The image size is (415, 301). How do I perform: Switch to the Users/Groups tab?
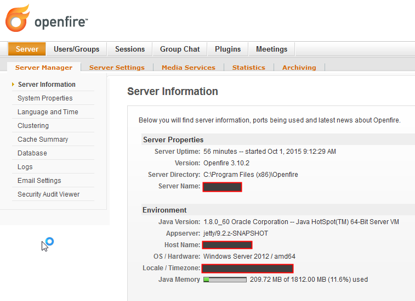tap(77, 49)
